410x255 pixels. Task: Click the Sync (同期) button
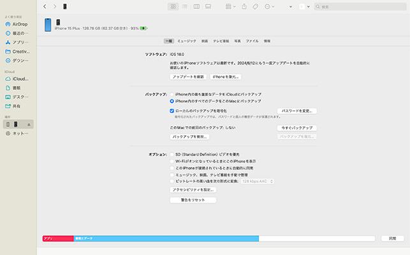click(x=393, y=238)
